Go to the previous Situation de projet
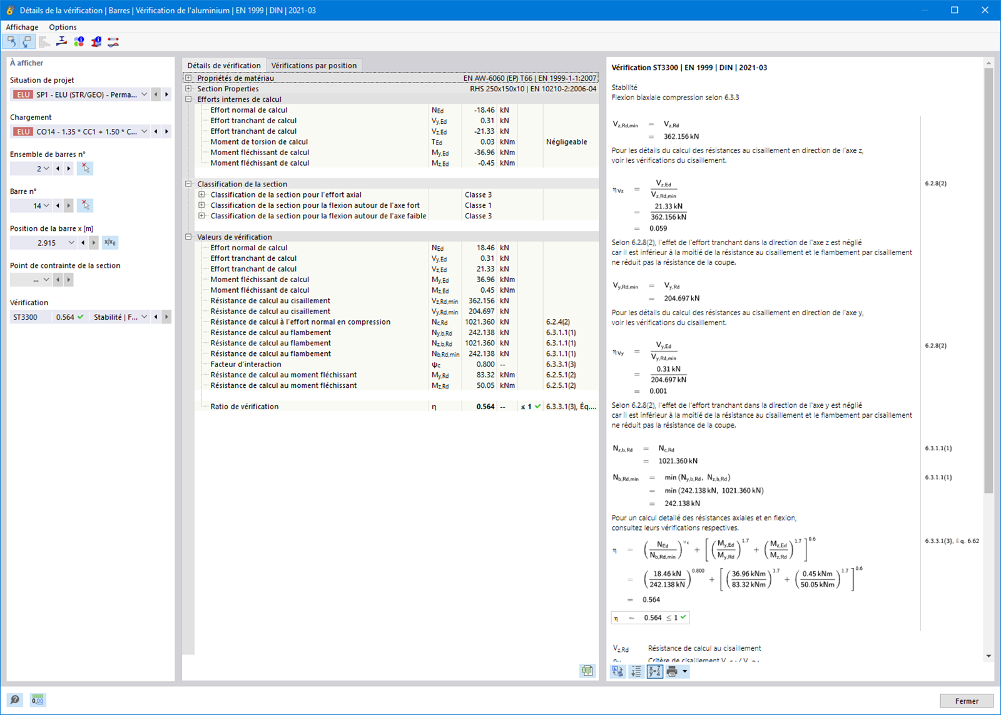Screen dimensions: 1001x715 (x=156, y=94)
